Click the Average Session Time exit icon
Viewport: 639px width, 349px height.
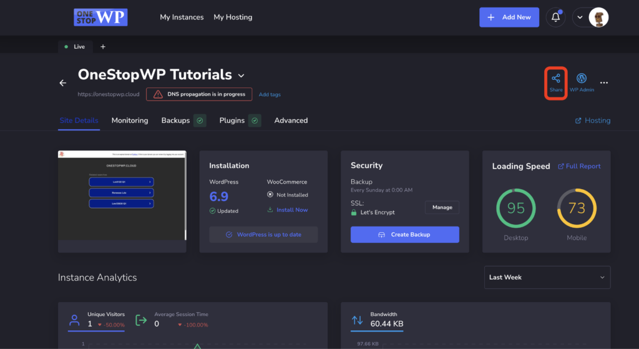tap(141, 320)
